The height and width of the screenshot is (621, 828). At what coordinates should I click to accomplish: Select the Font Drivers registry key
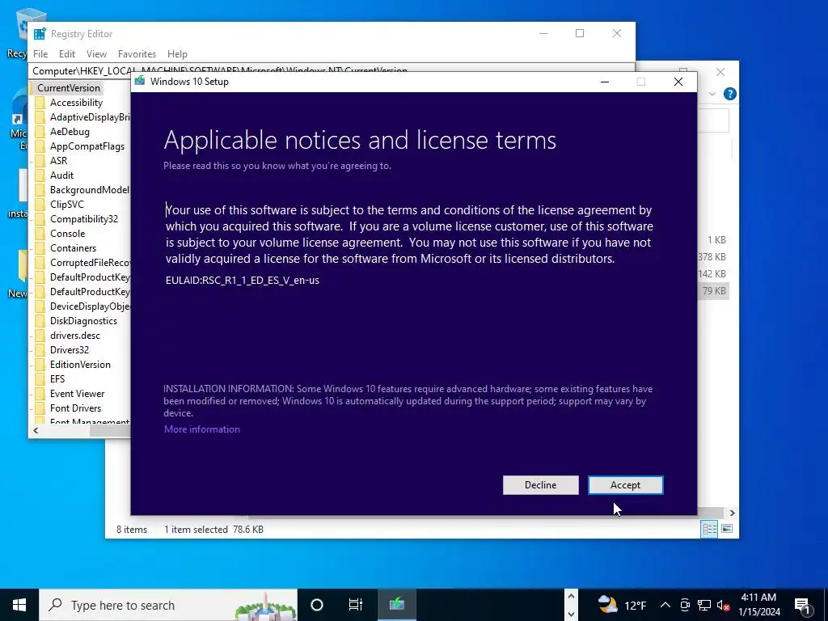tap(75, 408)
